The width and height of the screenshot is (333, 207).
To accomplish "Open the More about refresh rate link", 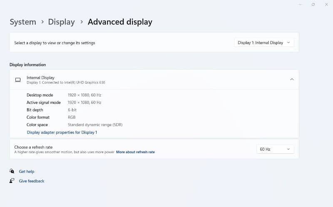I will [x=135, y=152].
